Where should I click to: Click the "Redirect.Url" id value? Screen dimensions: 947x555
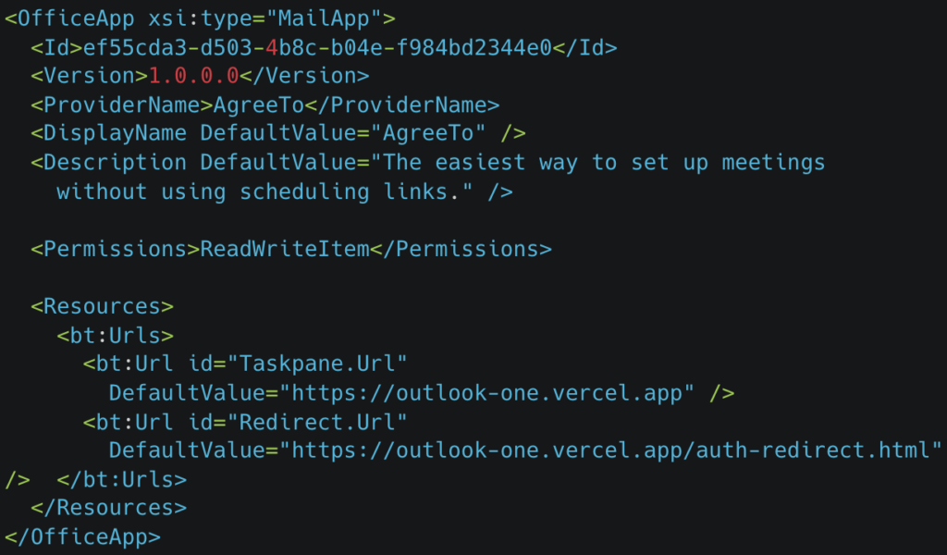[324, 422]
